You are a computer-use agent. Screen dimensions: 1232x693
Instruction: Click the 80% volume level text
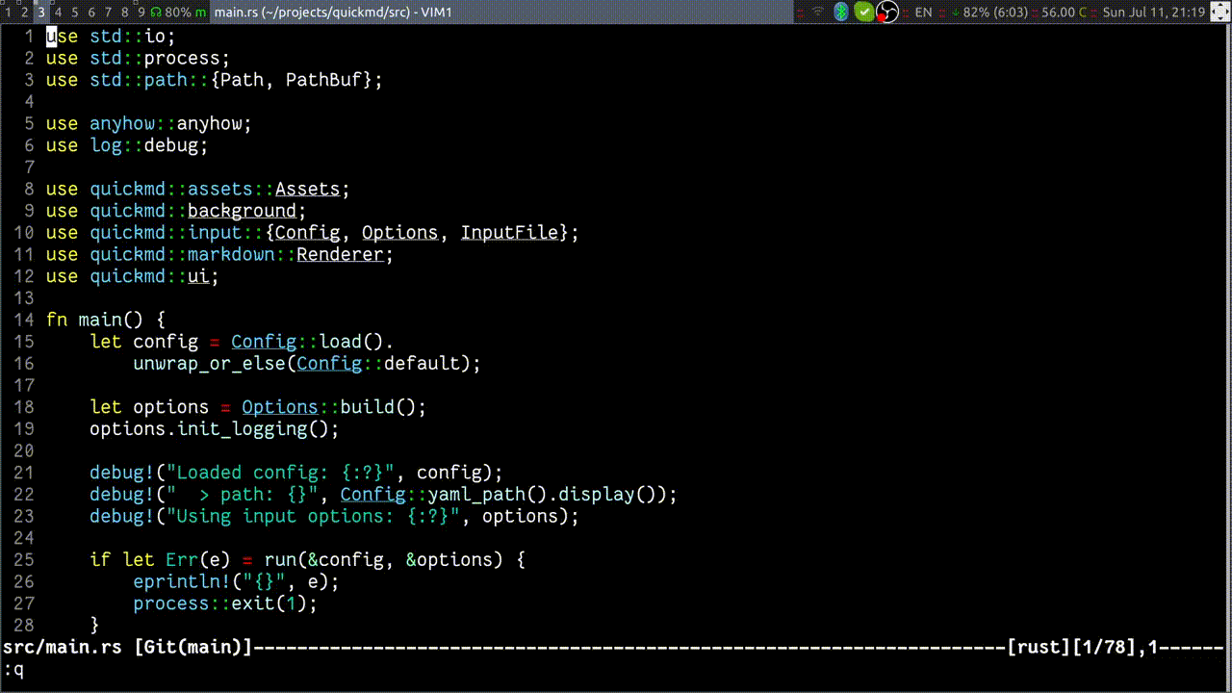point(177,13)
